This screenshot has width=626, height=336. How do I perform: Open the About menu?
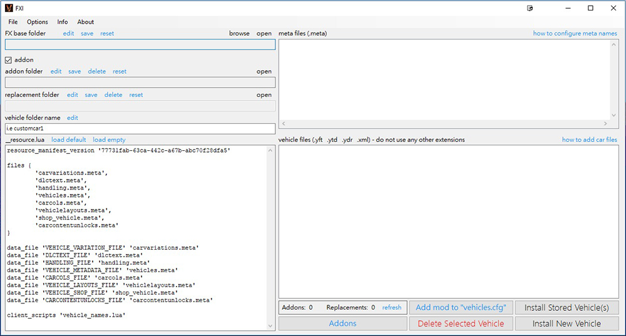point(86,22)
